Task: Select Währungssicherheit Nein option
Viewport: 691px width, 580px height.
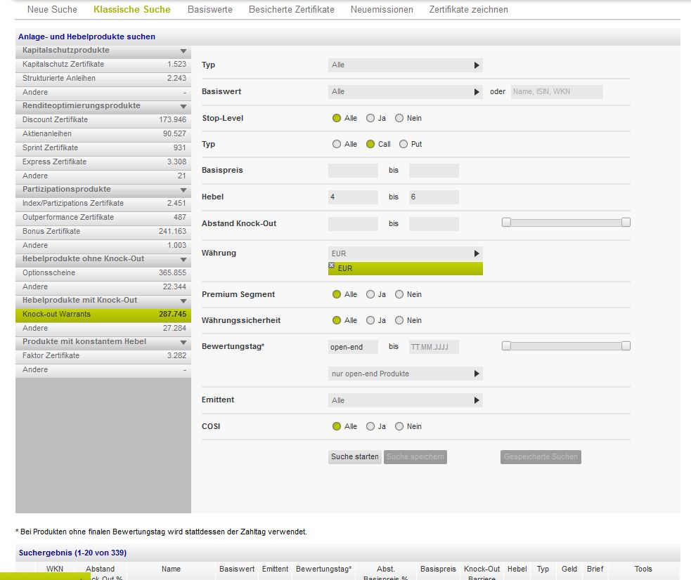Action: 399,320
